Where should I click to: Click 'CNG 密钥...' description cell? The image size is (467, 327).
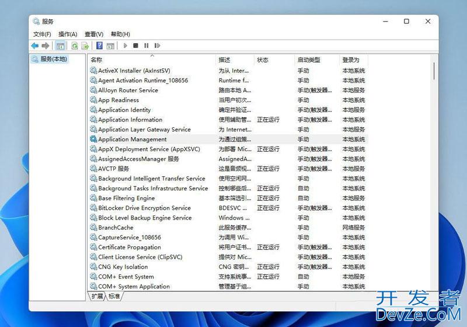pos(233,267)
